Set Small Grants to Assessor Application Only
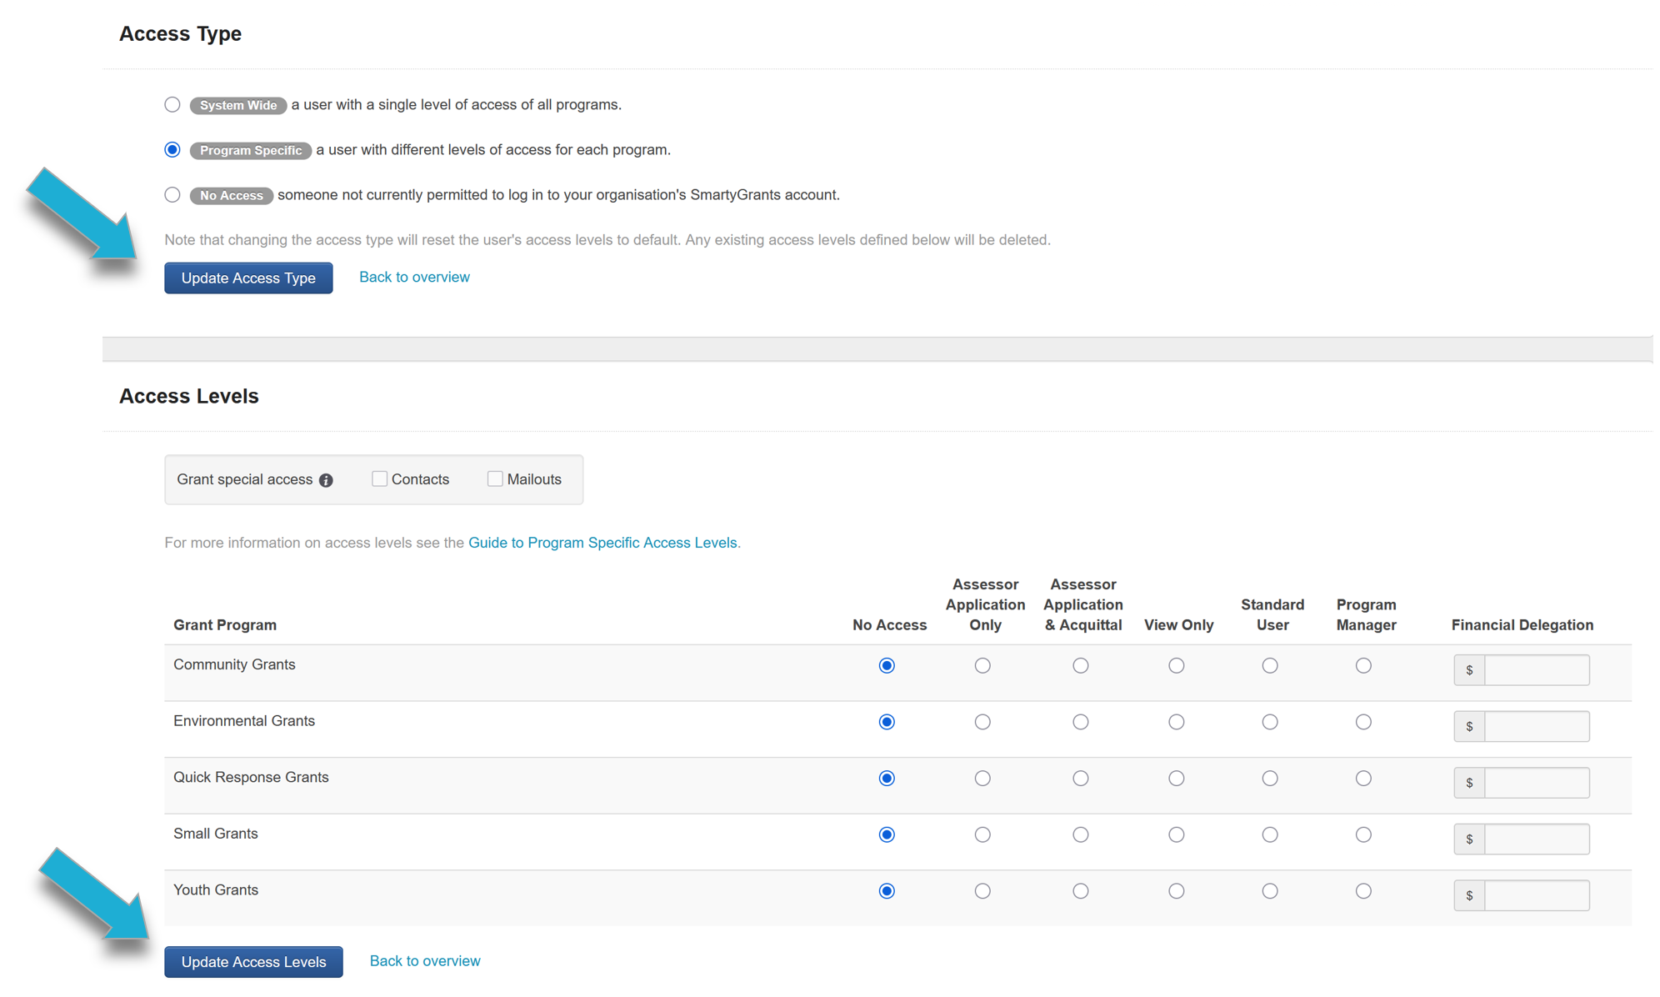This screenshot has height=997, width=1660. (982, 834)
